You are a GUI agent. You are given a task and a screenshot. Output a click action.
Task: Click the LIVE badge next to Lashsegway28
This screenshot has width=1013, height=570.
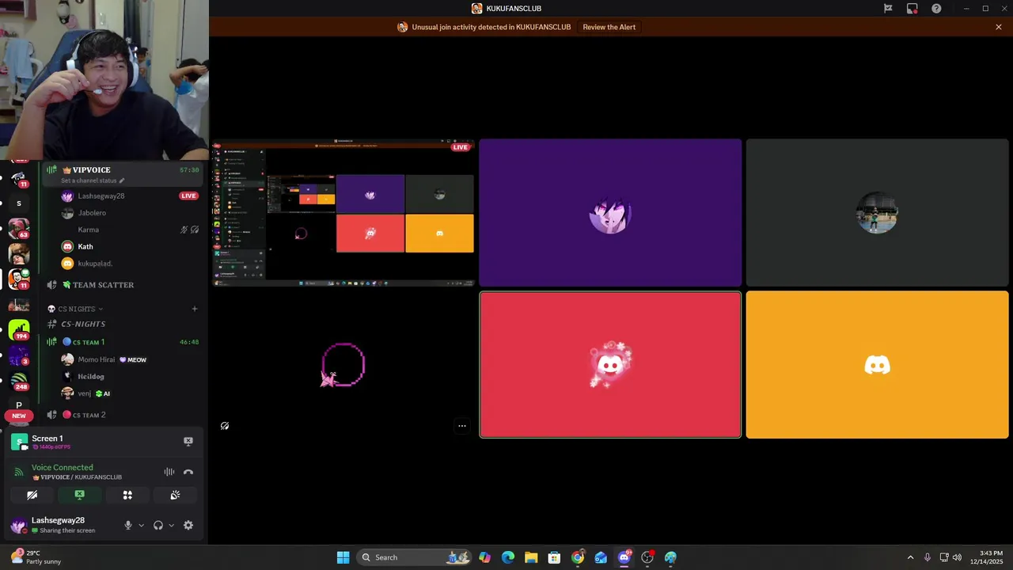pos(188,196)
